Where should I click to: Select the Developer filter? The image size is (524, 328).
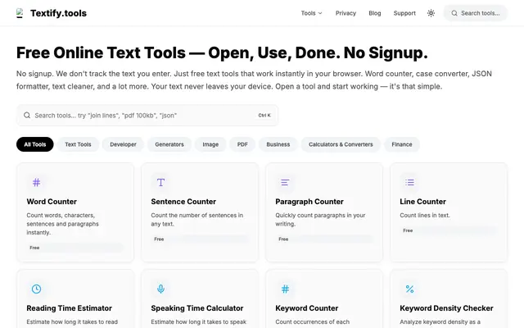pyautogui.click(x=123, y=144)
